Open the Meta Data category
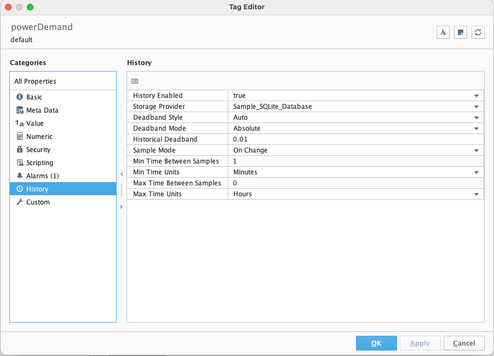The image size is (494, 356). click(x=42, y=110)
